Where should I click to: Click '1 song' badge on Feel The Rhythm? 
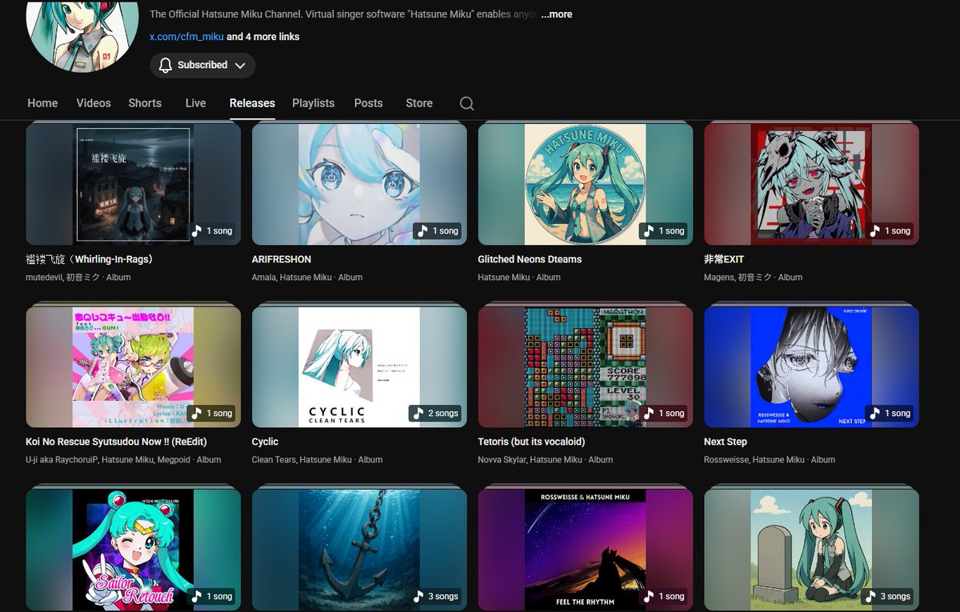(x=664, y=596)
